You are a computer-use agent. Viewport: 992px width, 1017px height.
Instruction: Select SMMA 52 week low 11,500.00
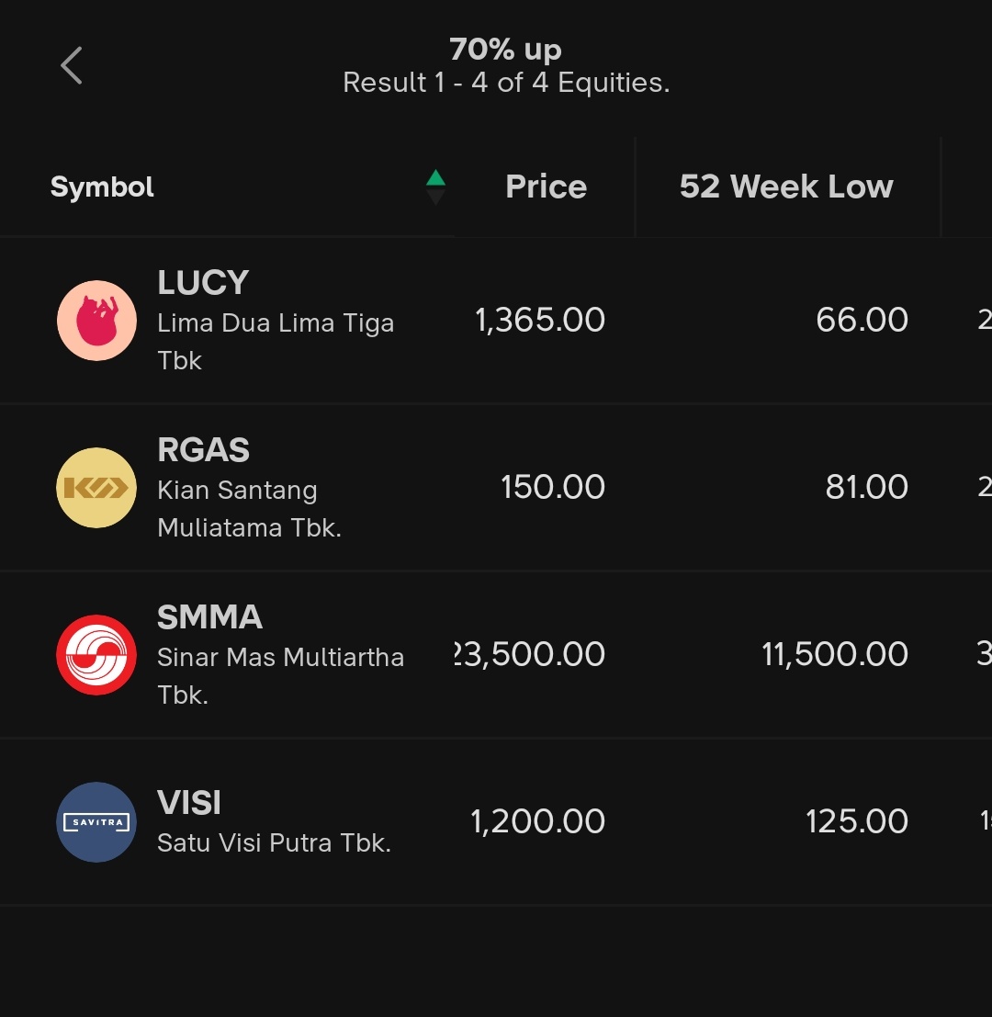click(x=834, y=654)
